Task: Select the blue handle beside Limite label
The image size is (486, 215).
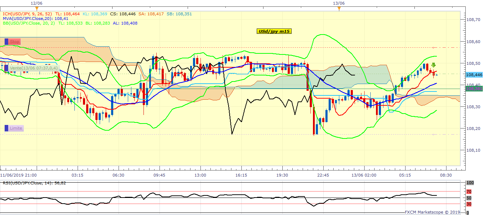Action: point(6,128)
